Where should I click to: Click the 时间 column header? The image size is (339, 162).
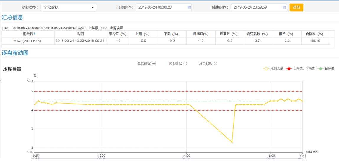(x=81, y=34)
